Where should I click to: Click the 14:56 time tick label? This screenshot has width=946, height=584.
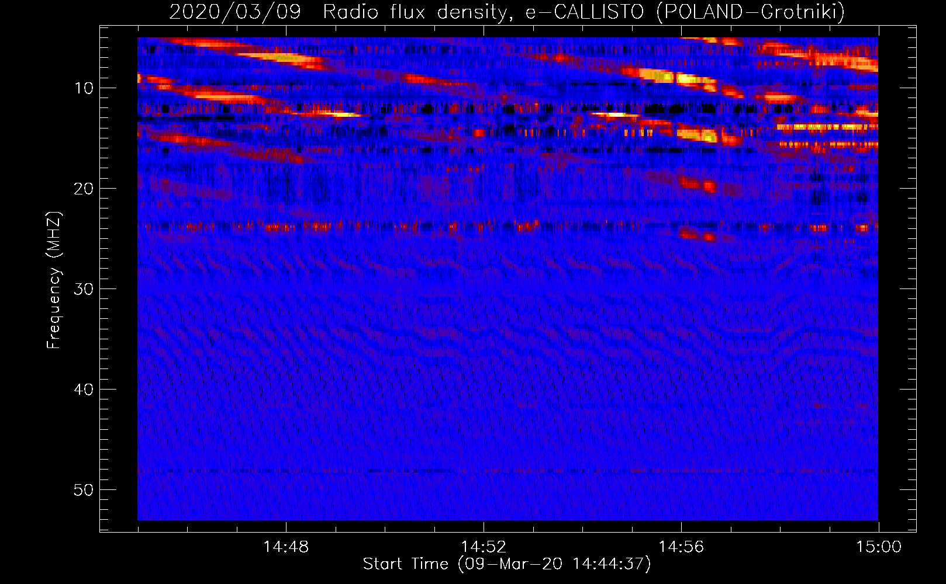coord(681,547)
